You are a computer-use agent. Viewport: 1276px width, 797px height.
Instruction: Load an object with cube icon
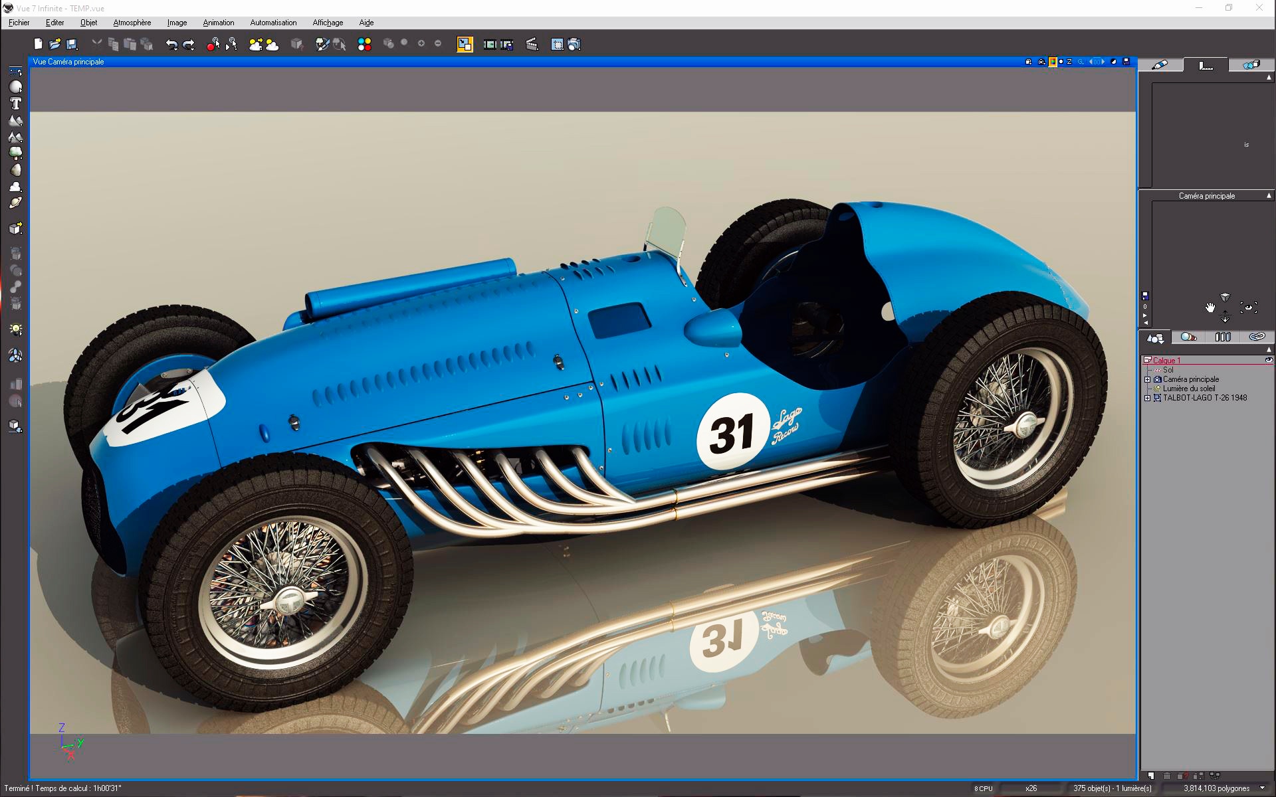tap(15, 228)
